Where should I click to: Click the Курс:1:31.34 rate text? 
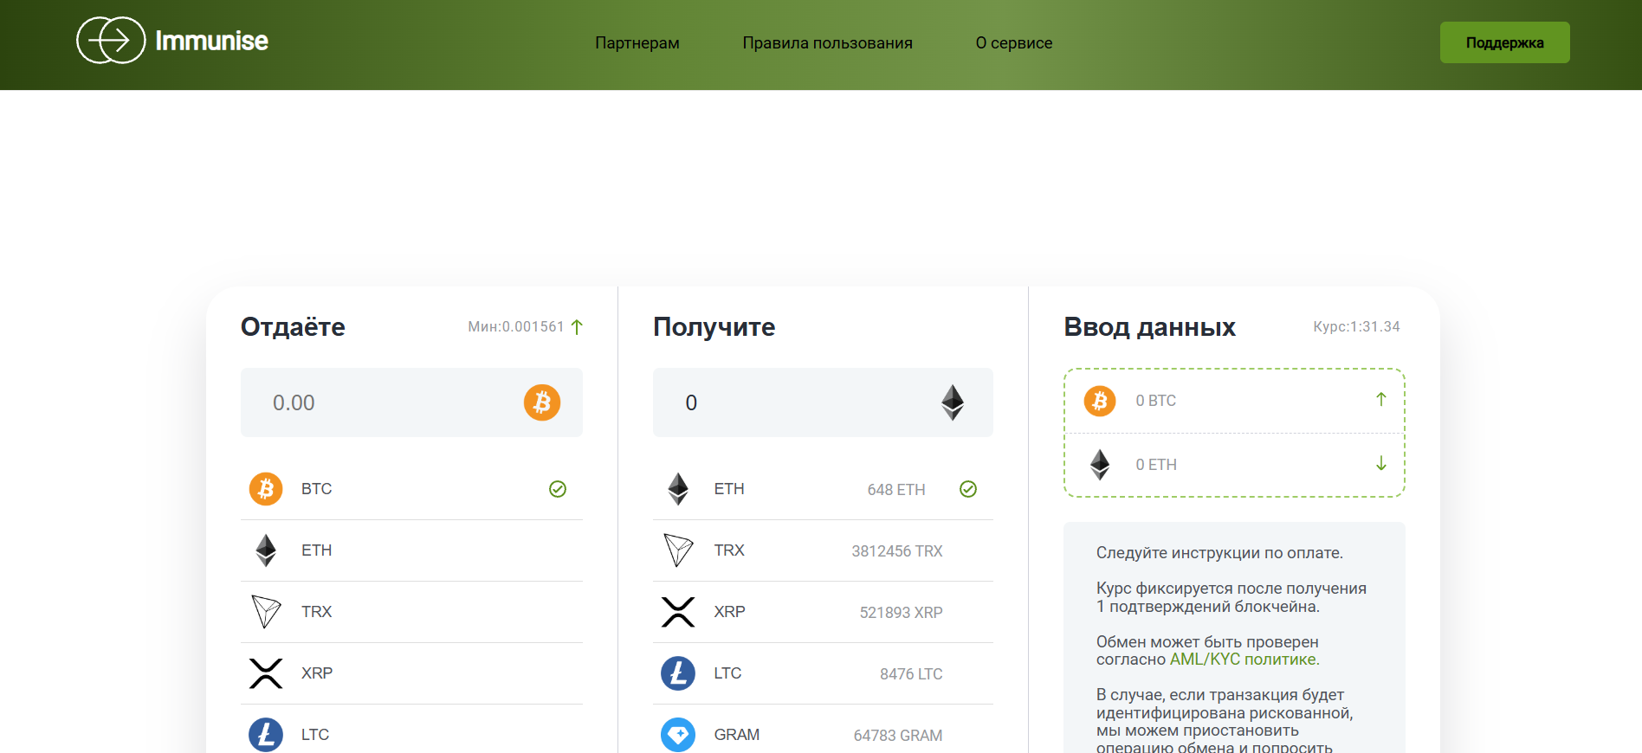pos(1356,326)
